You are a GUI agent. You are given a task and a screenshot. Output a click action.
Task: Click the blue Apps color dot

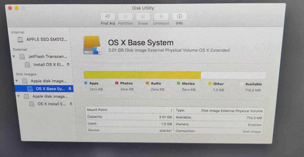click(x=86, y=83)
